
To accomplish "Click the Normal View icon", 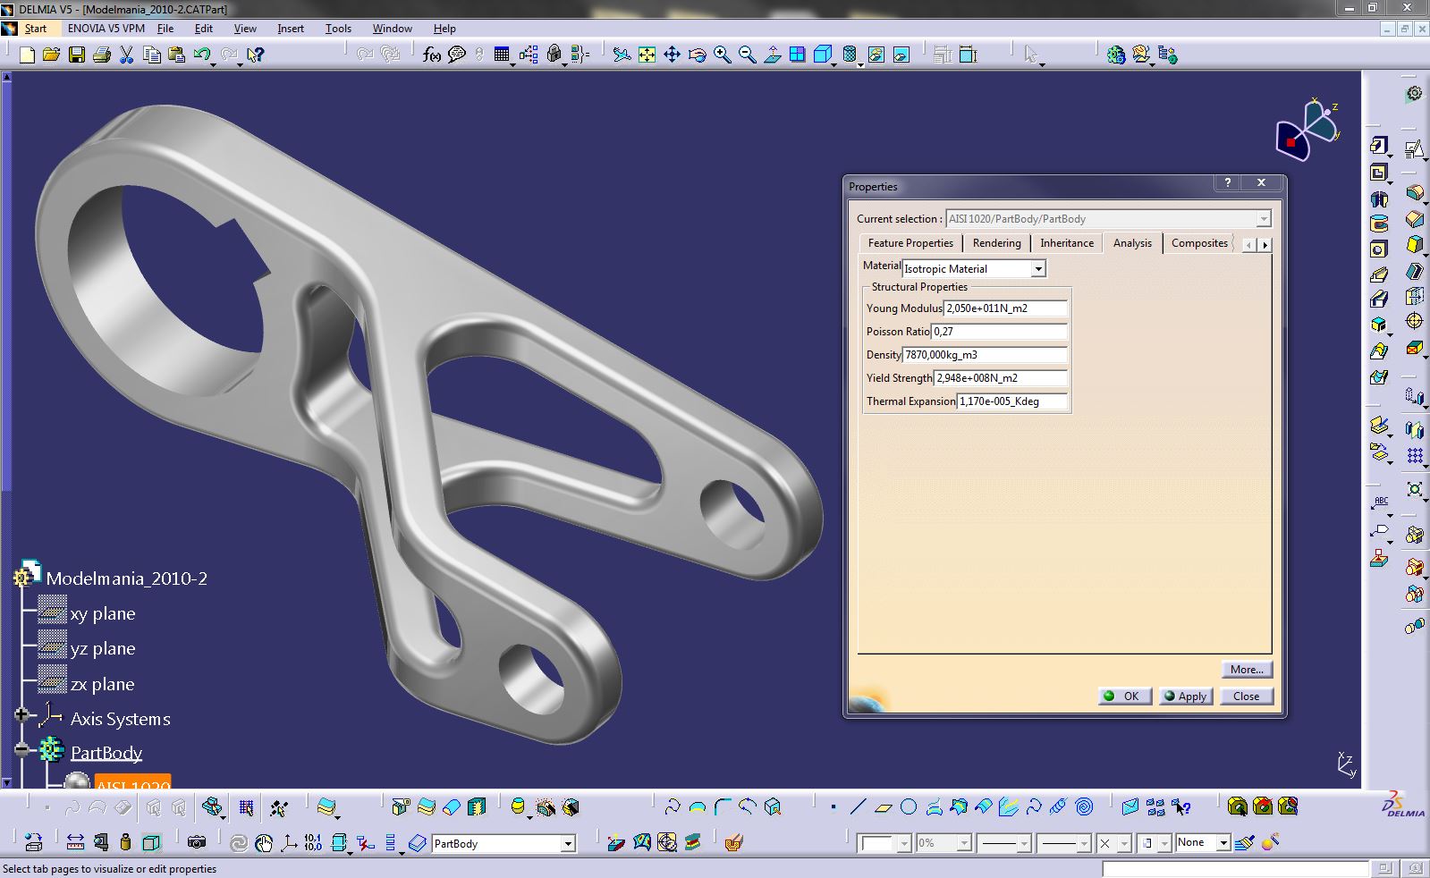I will pos(773,55).
